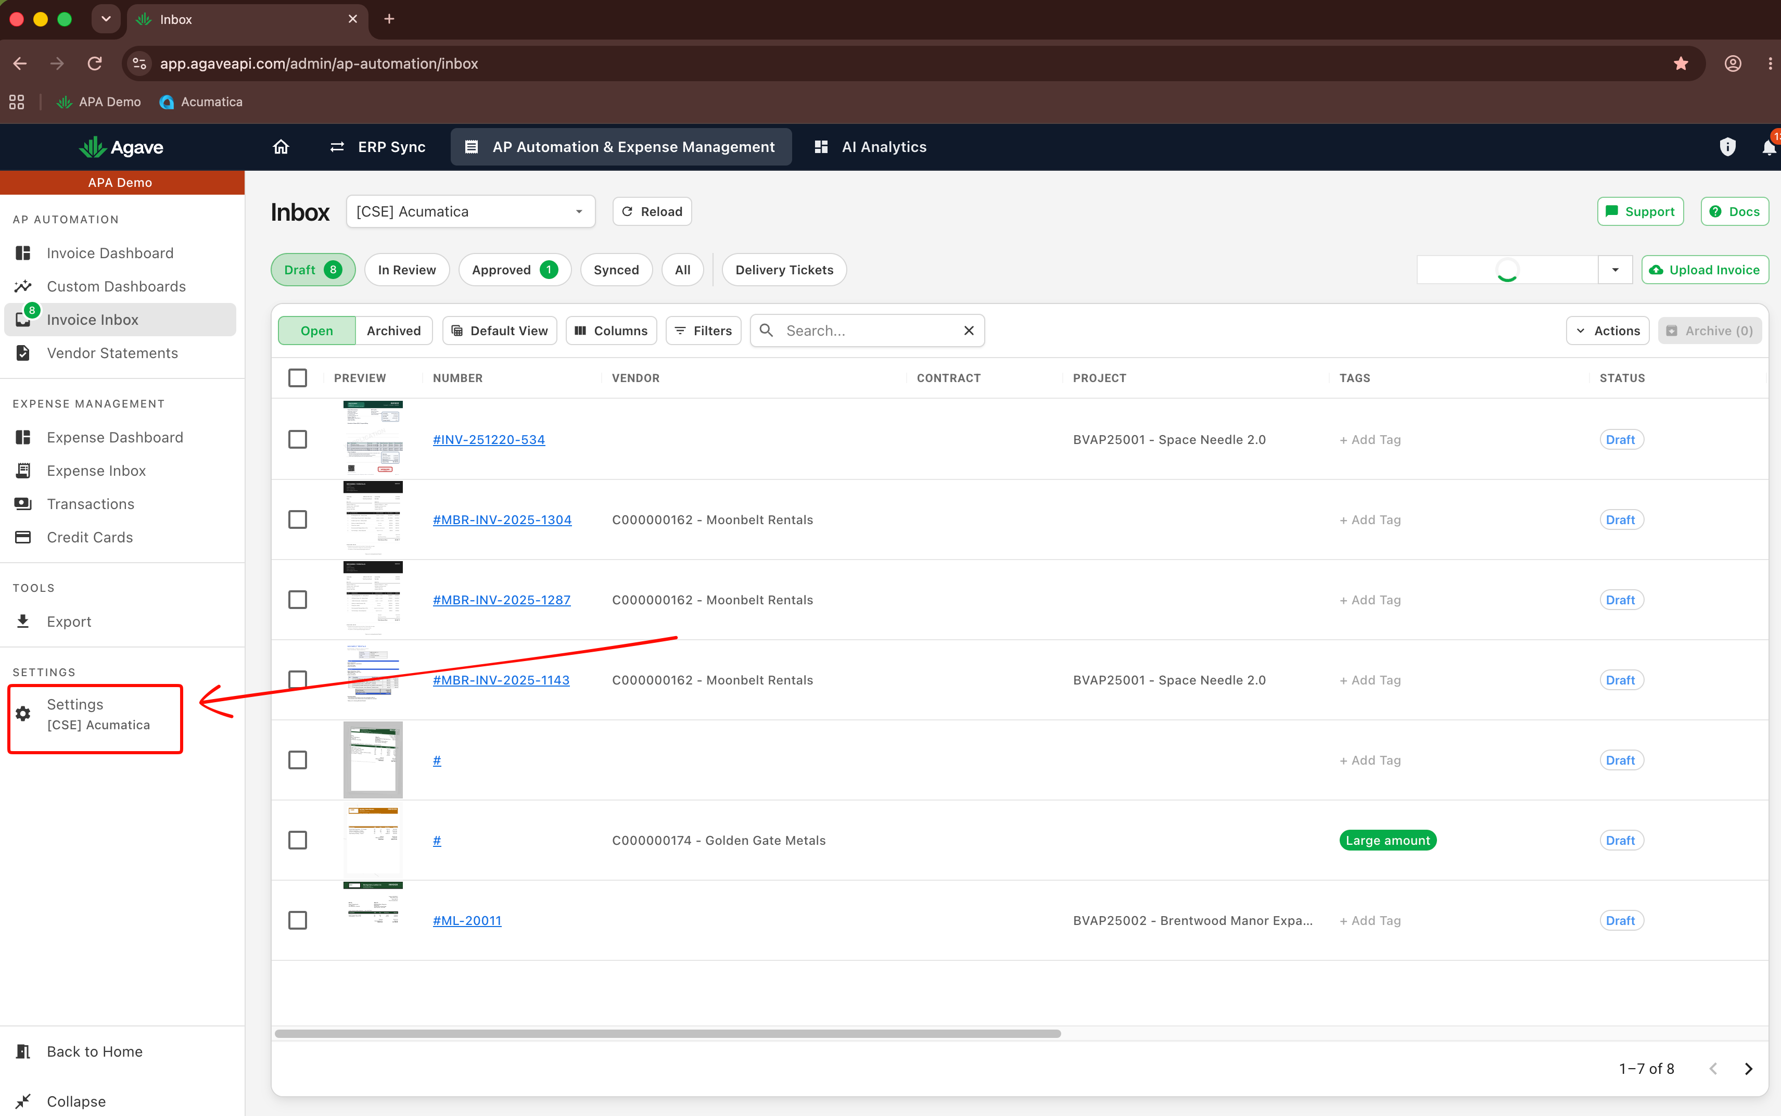Open a new browser tab
The width and height of the screenshot is (1781, 1116).
[x=389, y=19]
